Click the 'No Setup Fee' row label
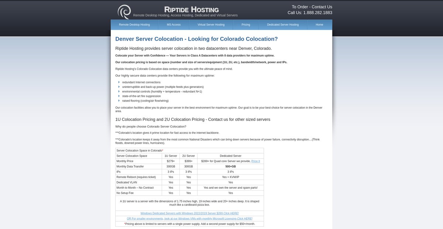Screen dimensions: 443x229 point(125,193)
